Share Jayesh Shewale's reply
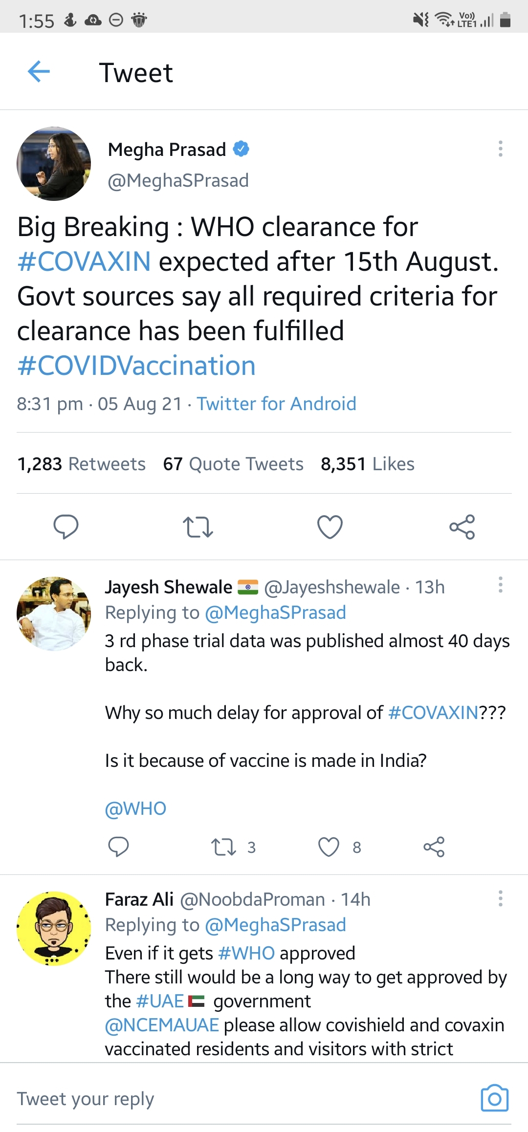The height and width of the screenshot is (1132, 528). pos(434,847)
